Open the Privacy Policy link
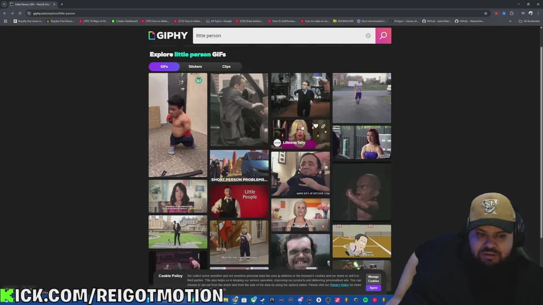This screenshot has height=305, width=543. pyautogui.click(x=339, y=285)
